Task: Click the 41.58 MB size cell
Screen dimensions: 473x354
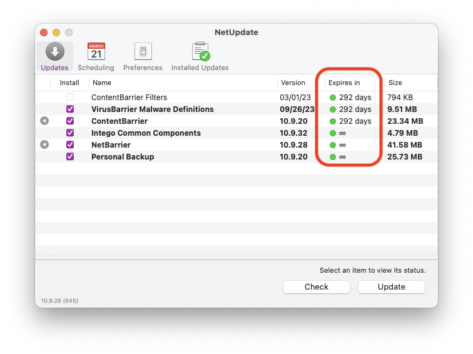Action: point(405,145)
